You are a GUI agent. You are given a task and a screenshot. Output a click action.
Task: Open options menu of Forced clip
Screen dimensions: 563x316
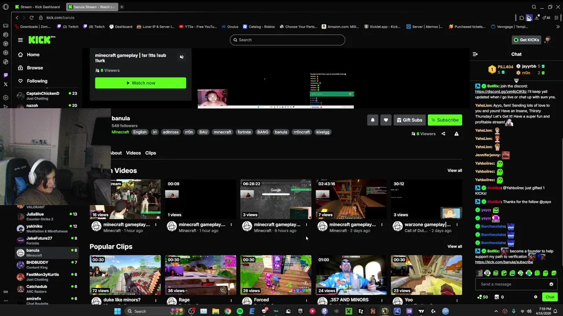(306, 300)
